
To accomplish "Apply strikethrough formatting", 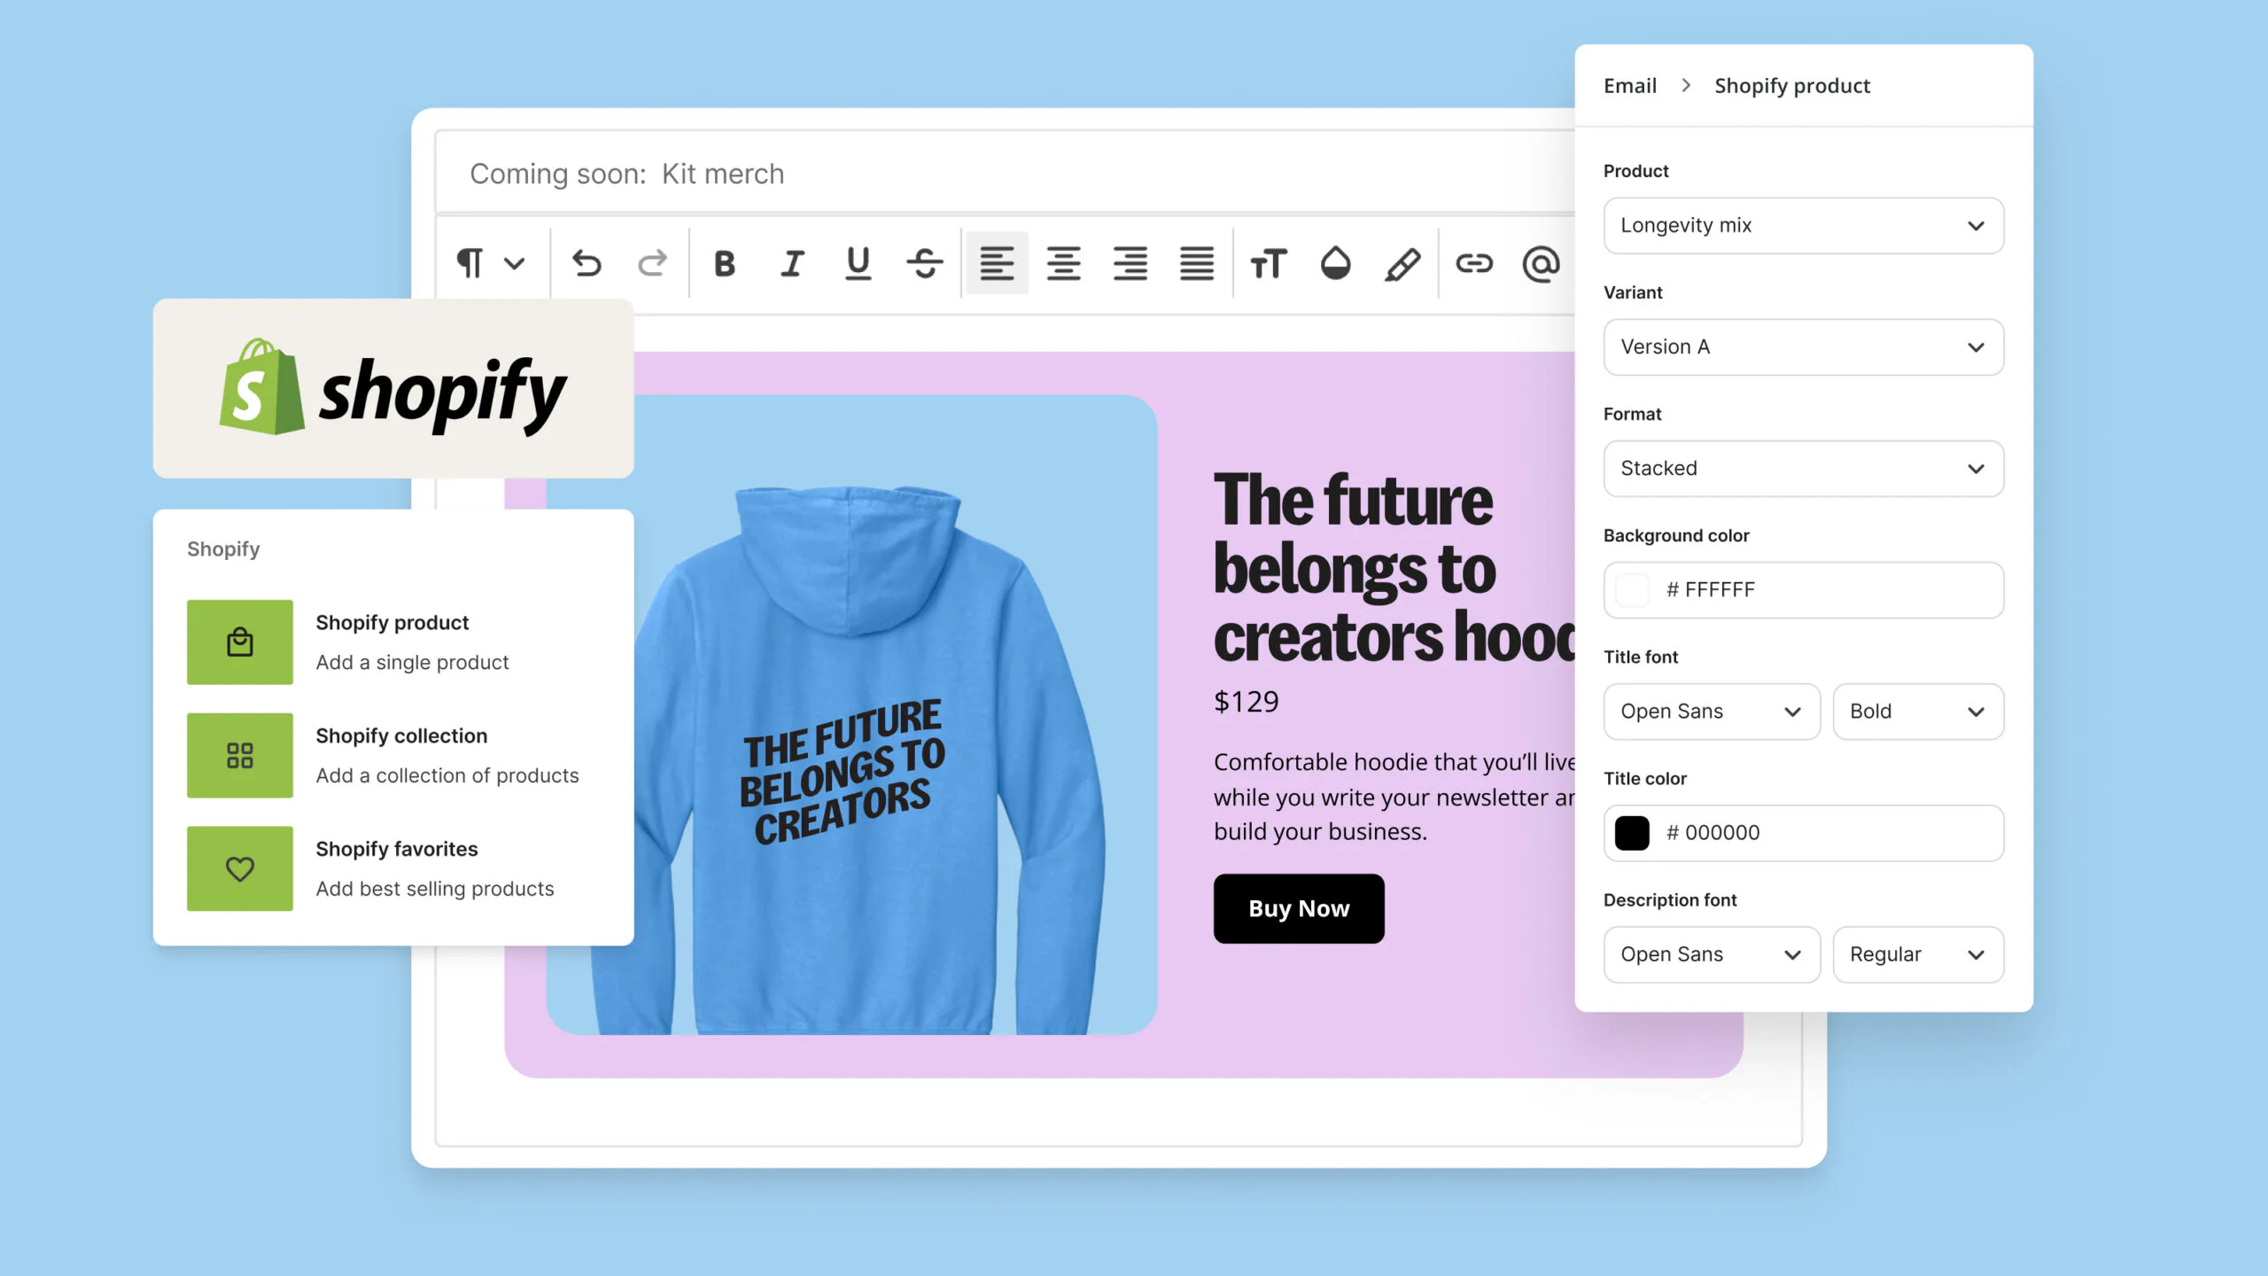I will pyautogui.click(x=924, y=262).
